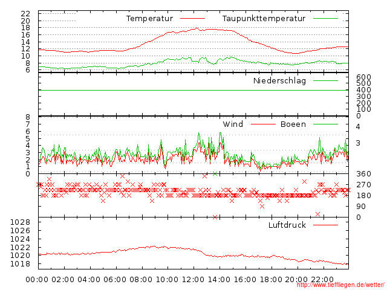The height and width of the screenshot is (290, 387).
Task: Click the 100 precipitation axis value
Action: [363, 109]
